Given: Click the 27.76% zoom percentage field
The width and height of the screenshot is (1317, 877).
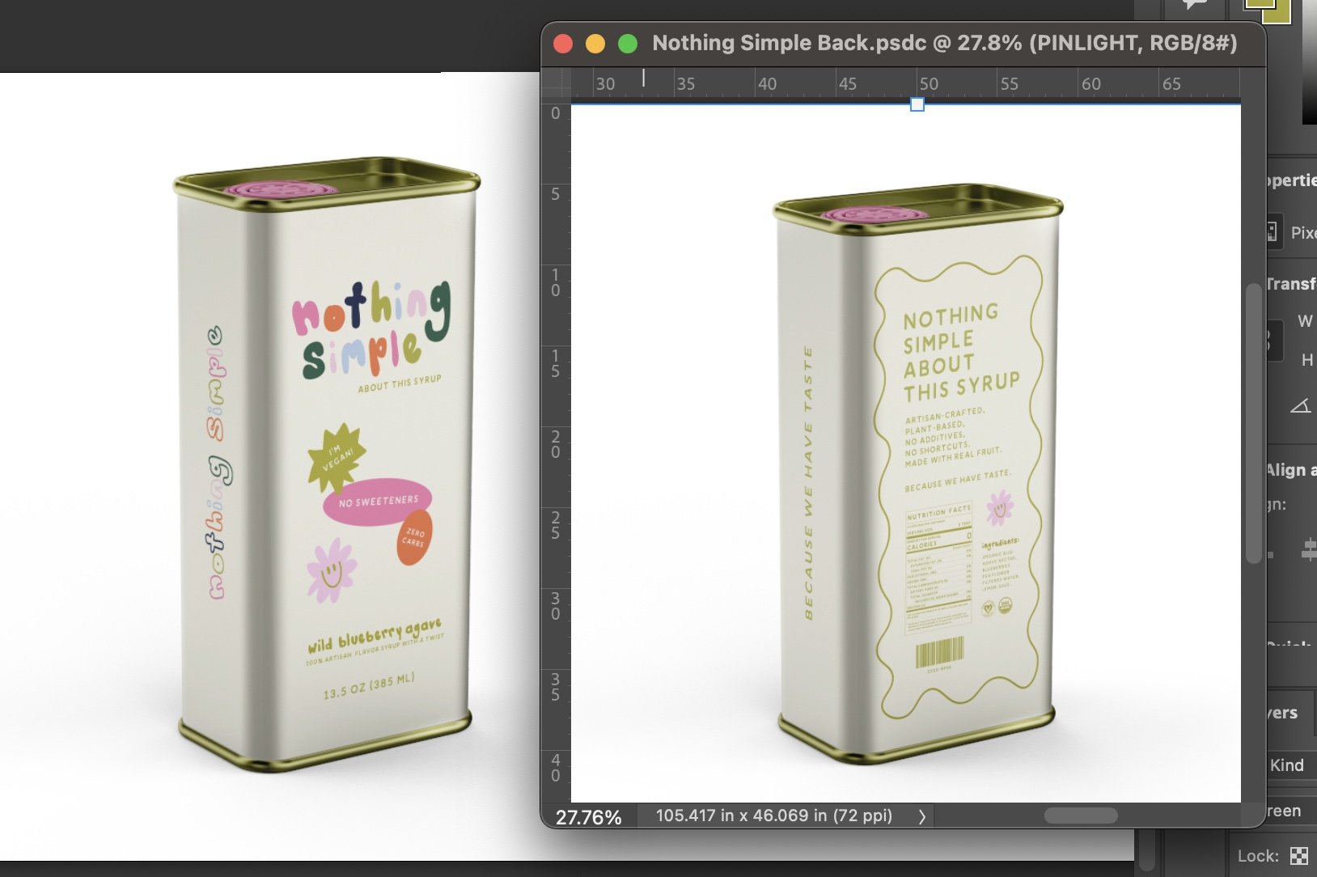Looking at the screenshot, I should (588, 816).
